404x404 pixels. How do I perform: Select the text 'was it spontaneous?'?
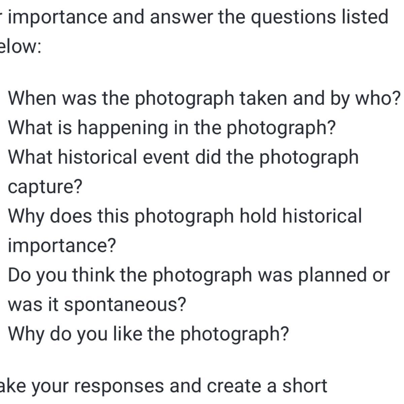coord(97,305)
